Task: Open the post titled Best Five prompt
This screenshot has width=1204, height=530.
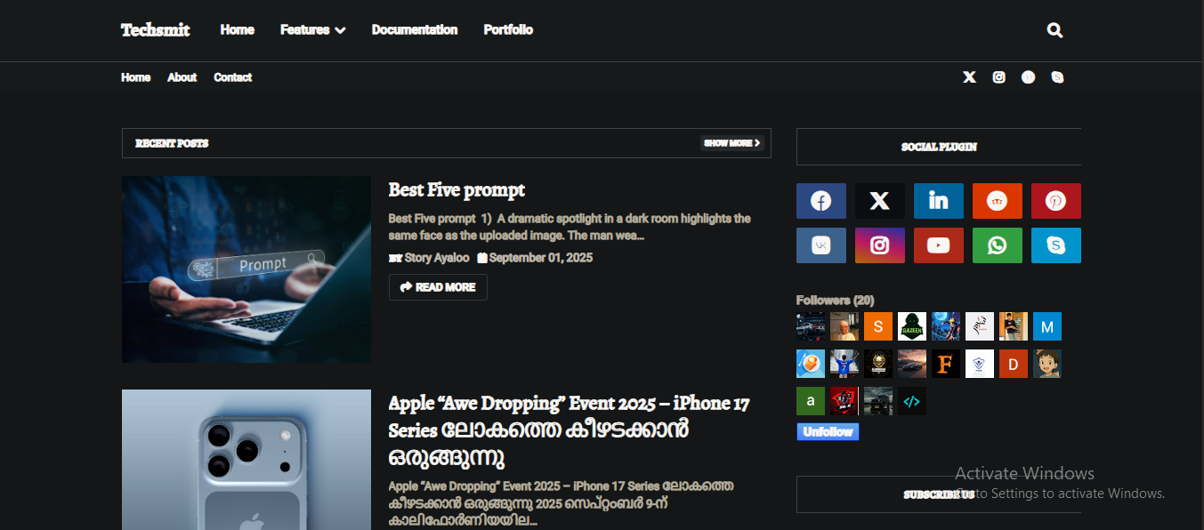Action: tap(457, 189)
